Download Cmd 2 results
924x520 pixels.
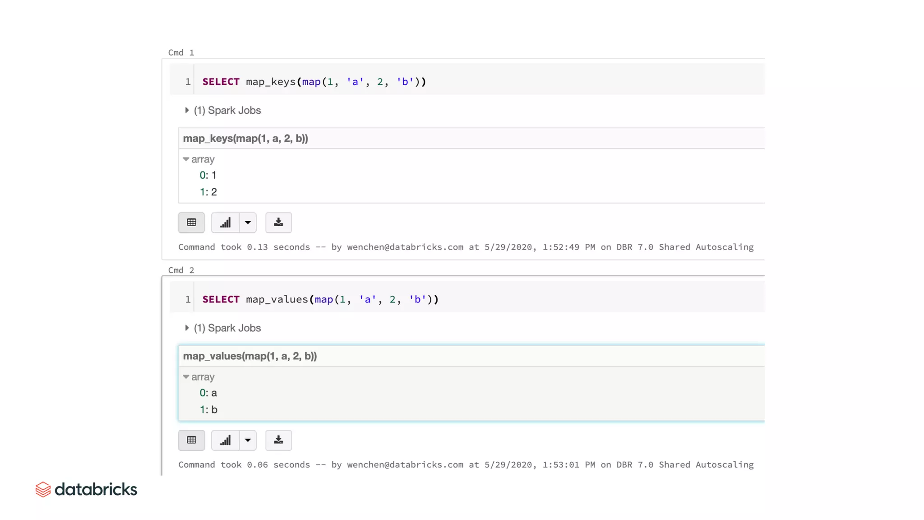pos(278,440)
